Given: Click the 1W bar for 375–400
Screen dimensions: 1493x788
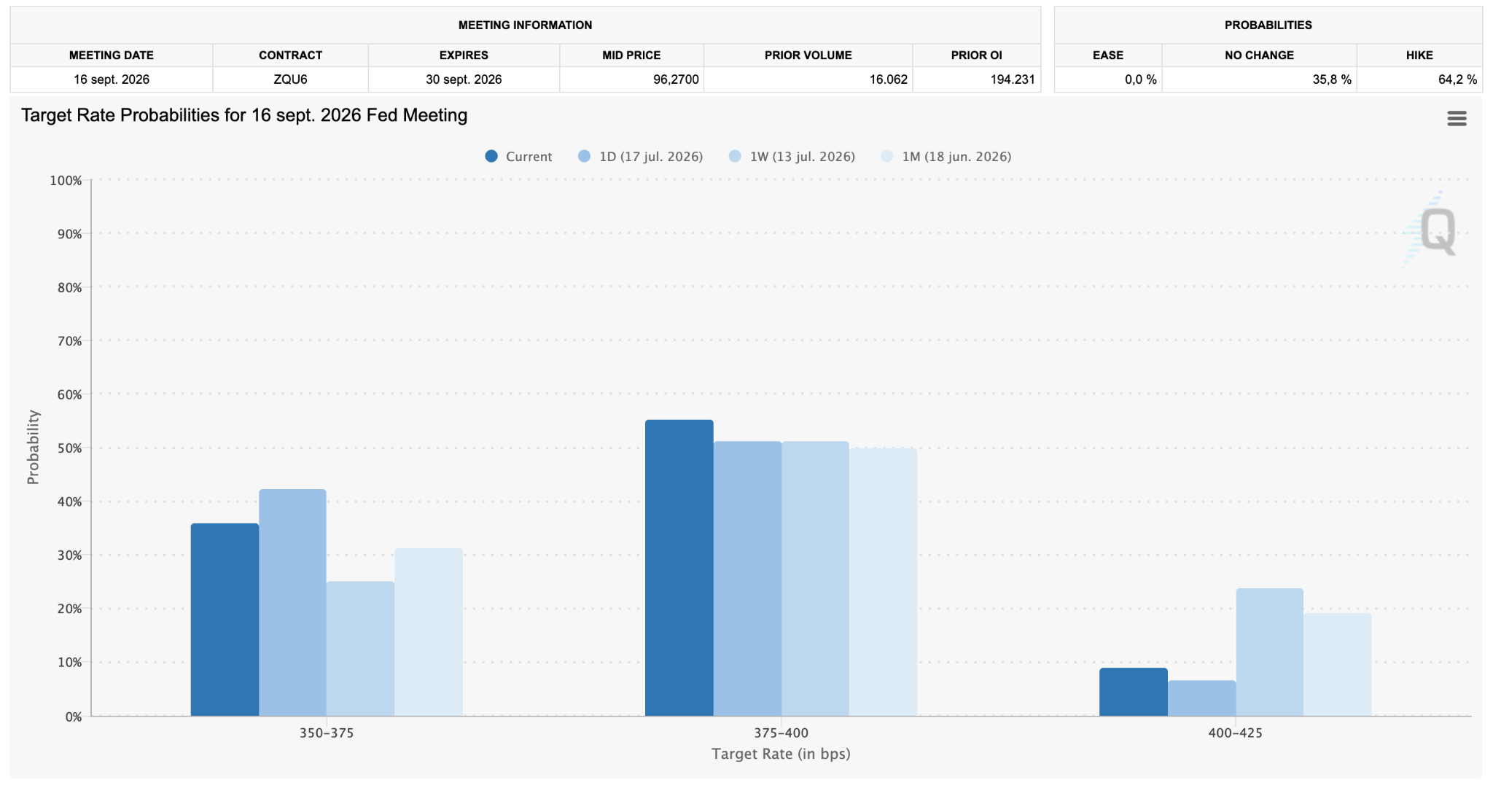Looking at the screenshot, I should (815, 579).
